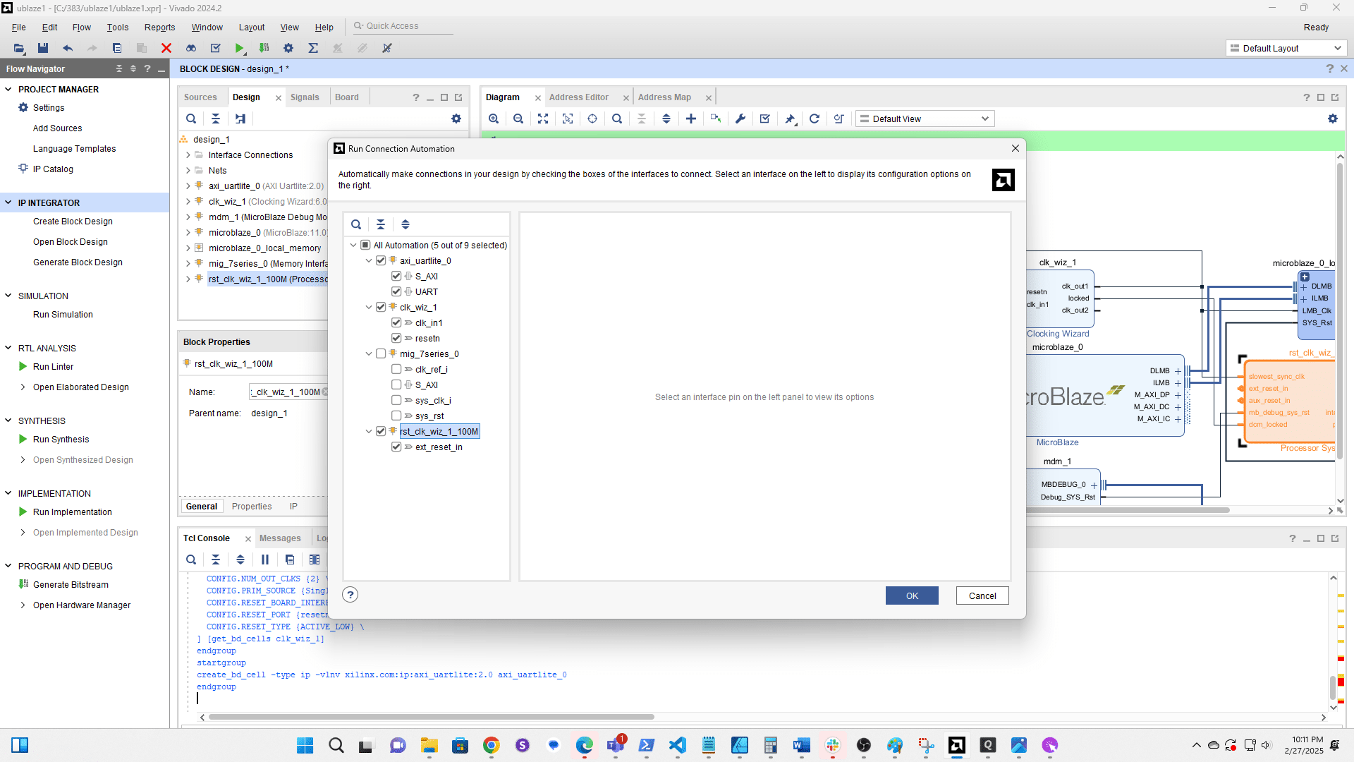This screenshot has height=762, width=1354.
Task: Switch to the Address Editor tab
Action: [x=578, y=97]
